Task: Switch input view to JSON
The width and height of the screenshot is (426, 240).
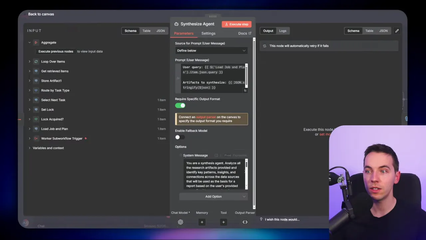Action: [160, 31]
